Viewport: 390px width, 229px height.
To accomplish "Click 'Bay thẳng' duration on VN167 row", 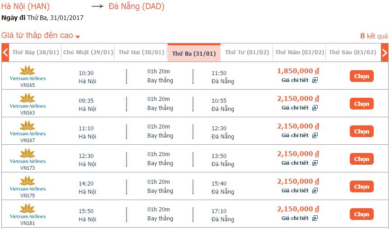I will tap(160, 136).
